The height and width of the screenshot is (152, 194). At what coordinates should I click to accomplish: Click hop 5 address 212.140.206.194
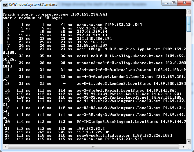pos(94,39)
